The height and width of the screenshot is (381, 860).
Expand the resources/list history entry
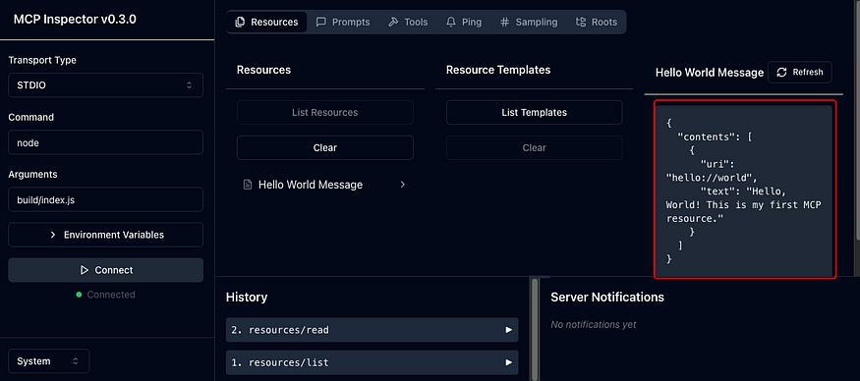(x=372, y=363)
